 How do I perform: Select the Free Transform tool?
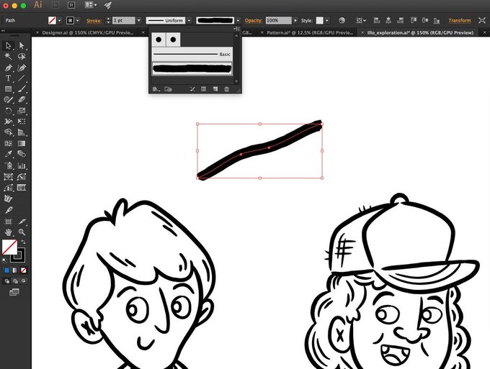[x=22, y=122]
